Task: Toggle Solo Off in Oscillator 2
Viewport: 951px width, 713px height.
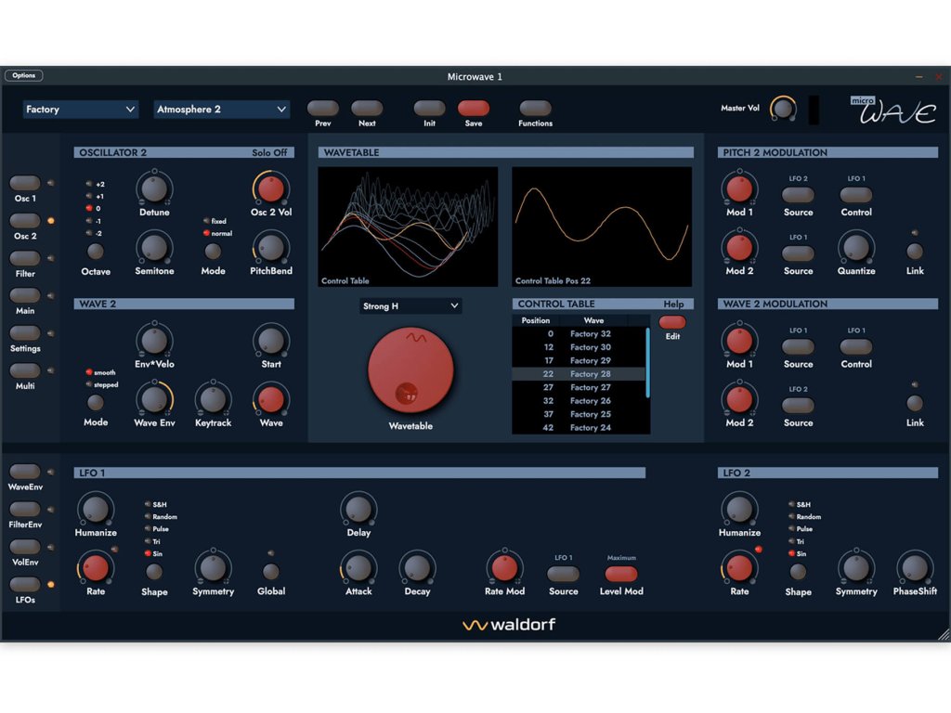Action: [x=270, y=152]
